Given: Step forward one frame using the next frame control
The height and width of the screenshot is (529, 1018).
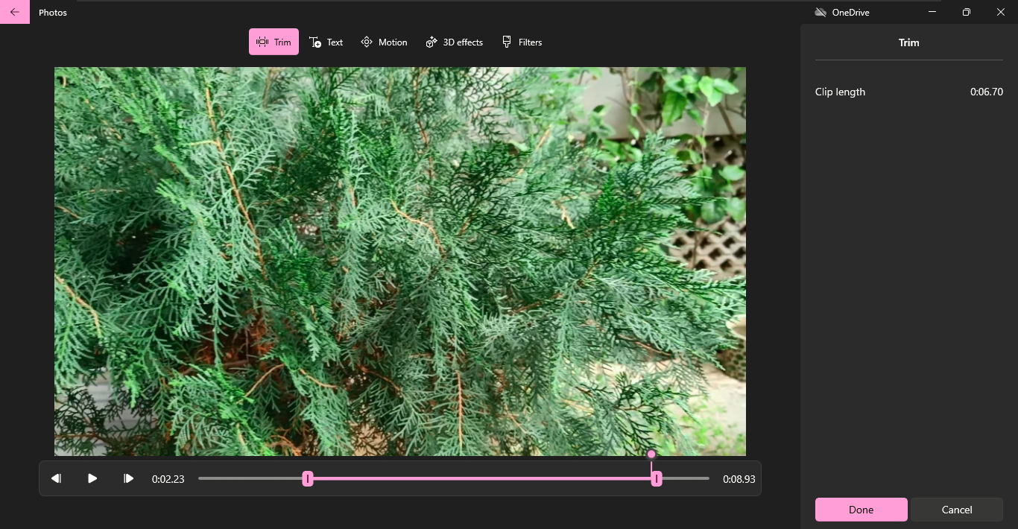Looking at the screenshot, I should (x=127, y=478).
